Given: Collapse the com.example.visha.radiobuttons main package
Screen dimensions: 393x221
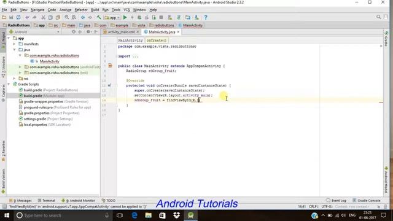Looking at the screenshot, I should (20, 55).
